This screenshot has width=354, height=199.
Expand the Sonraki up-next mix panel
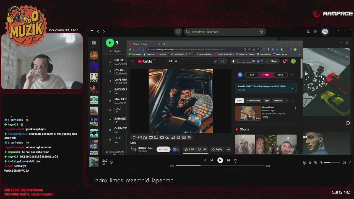point(292,88)
